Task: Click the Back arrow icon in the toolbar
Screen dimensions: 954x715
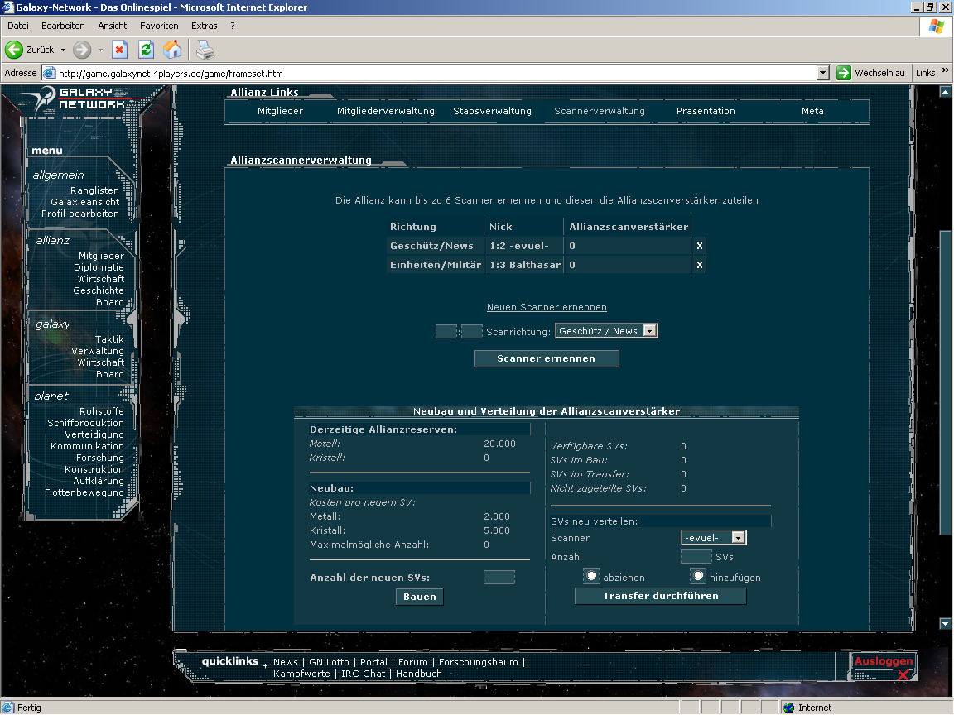Action: [14, 50]
